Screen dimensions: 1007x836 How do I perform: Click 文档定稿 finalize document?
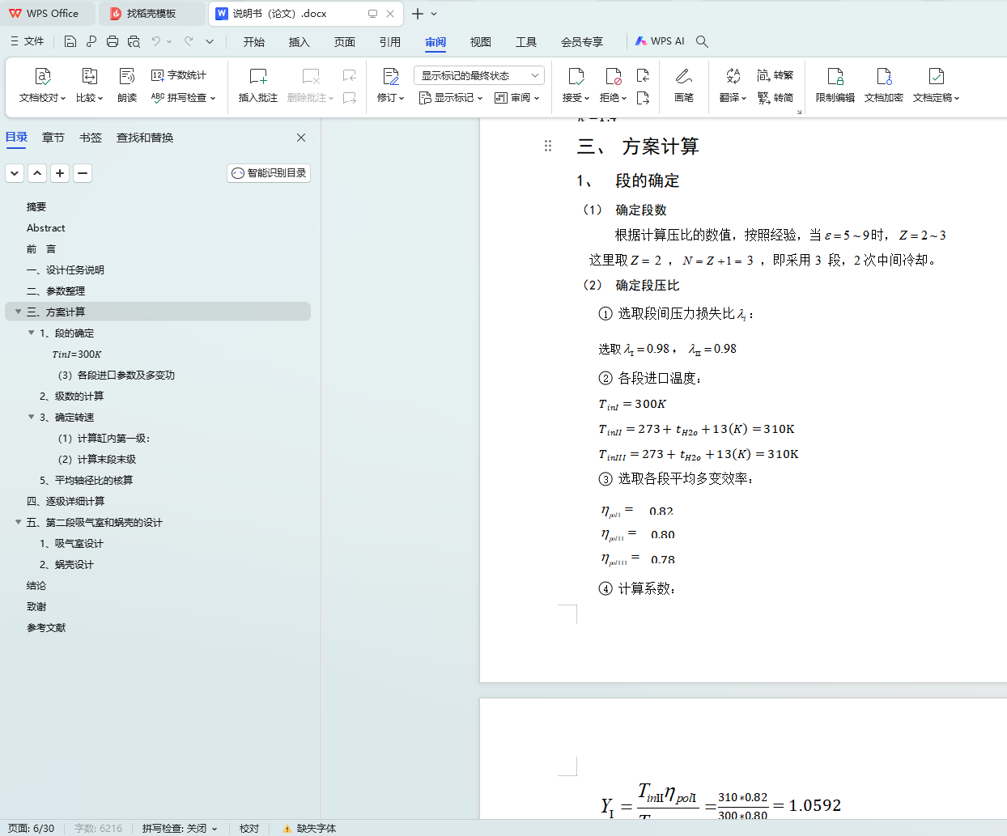(937, 86)
